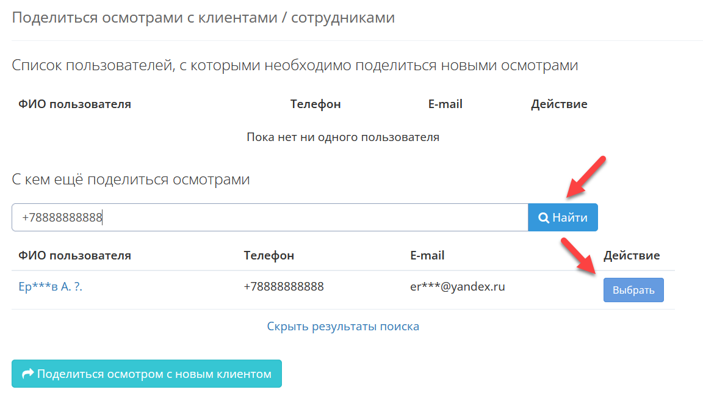Click the E-mail header in the shared users list

pos(445,104)
